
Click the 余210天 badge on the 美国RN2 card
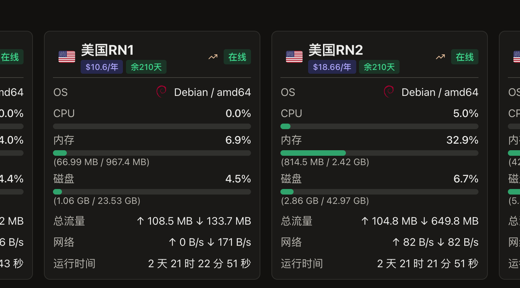379,67
